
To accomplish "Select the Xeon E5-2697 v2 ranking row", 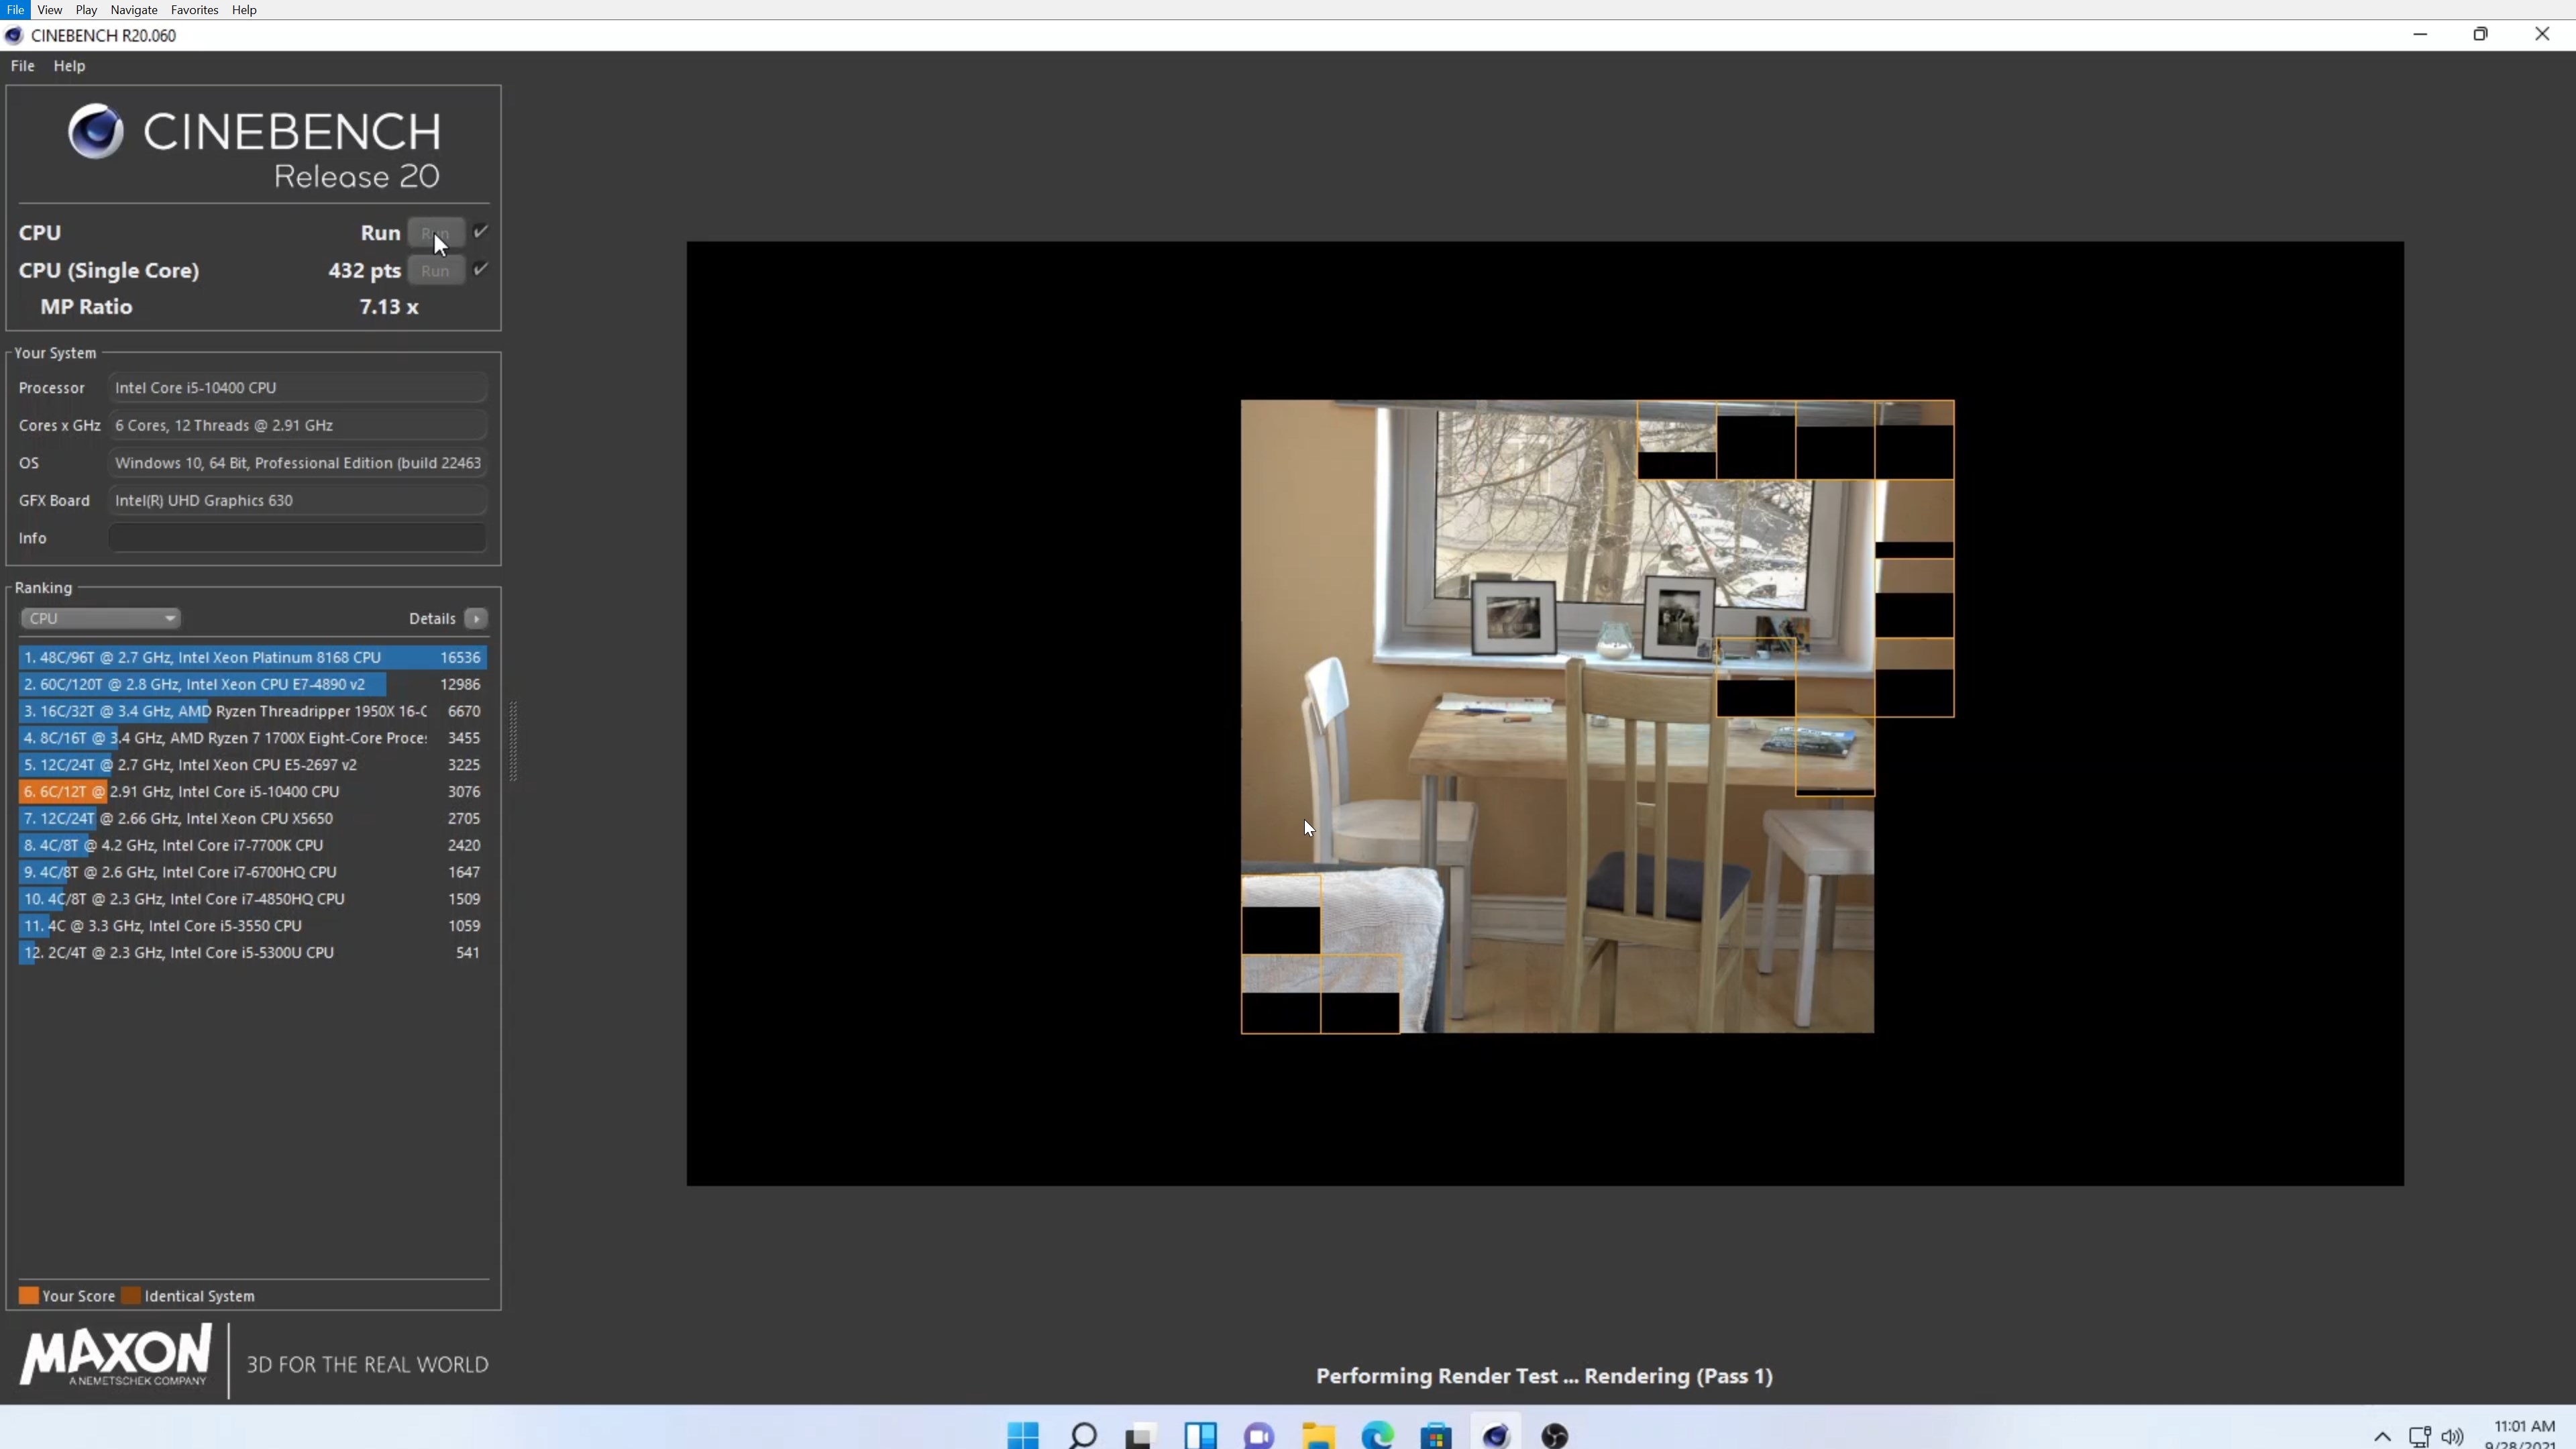I will pos(253,765).
